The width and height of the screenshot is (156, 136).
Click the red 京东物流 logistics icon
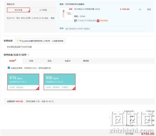98,21
